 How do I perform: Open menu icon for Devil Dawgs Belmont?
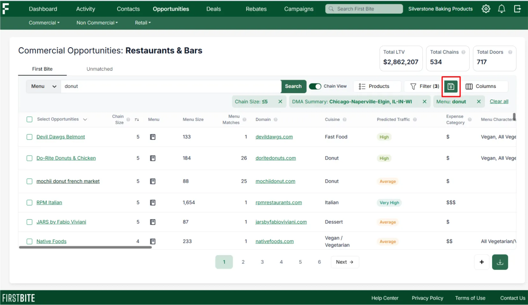[153, 137]
